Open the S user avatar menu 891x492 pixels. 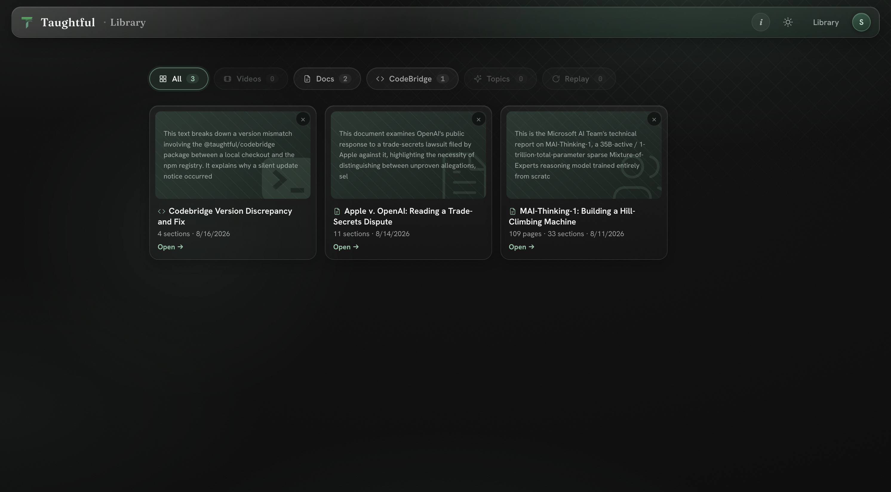click(861, 22)
